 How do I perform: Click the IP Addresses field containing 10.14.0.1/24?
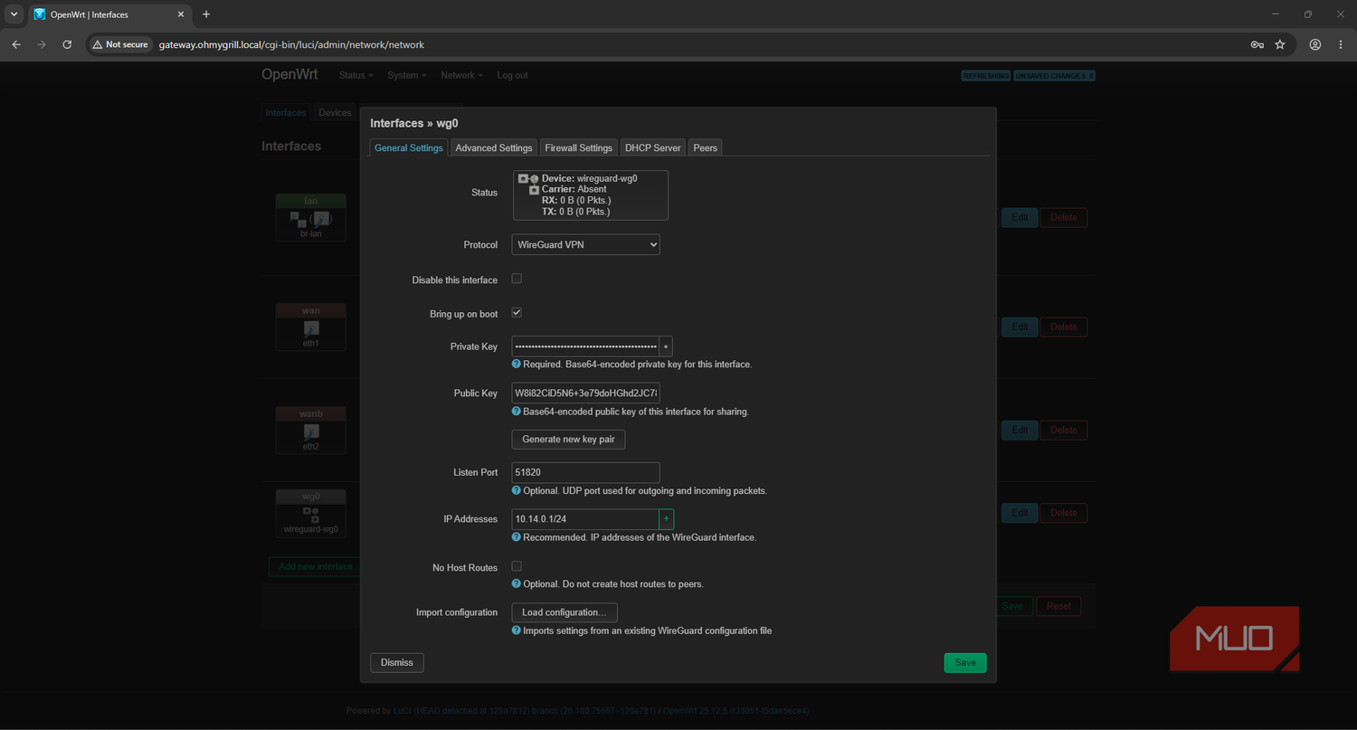click(585, 519)
